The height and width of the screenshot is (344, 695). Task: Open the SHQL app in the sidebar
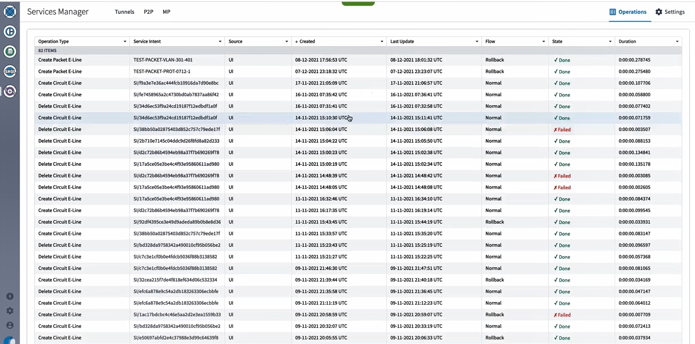click(10, 72)
